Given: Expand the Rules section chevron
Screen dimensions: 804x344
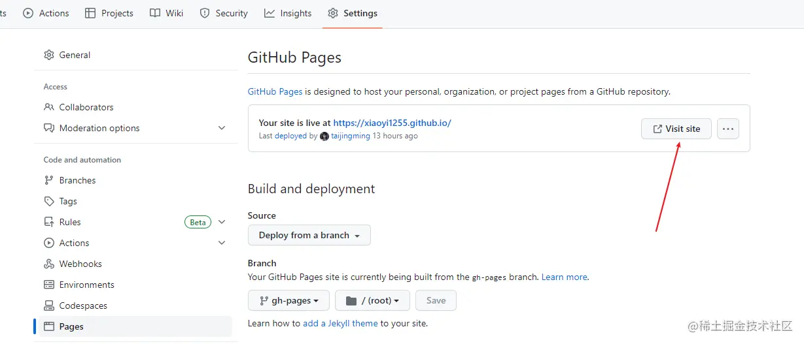Looking at the screenshot, I should pyautogui.click(x=222, y=222).
